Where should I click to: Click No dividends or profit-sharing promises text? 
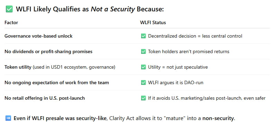pos(48,51)
